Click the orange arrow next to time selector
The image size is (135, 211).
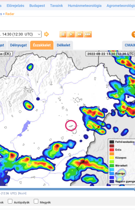[47, 34]
